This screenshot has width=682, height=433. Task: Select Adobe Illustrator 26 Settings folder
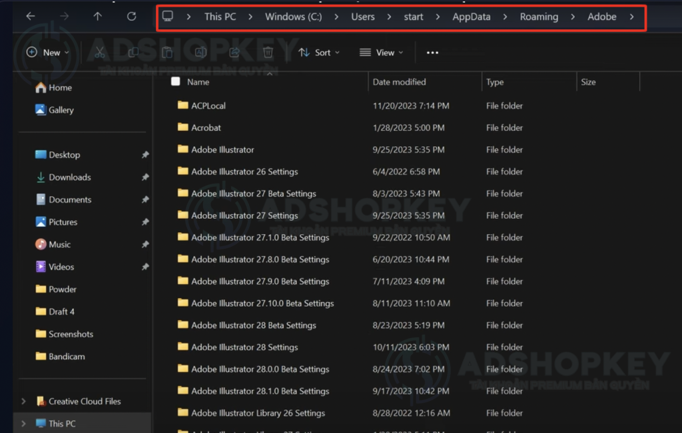[x=238, y=172]
